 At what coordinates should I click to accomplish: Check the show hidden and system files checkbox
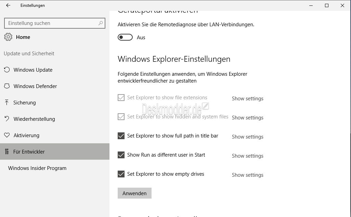pos(121,117)
